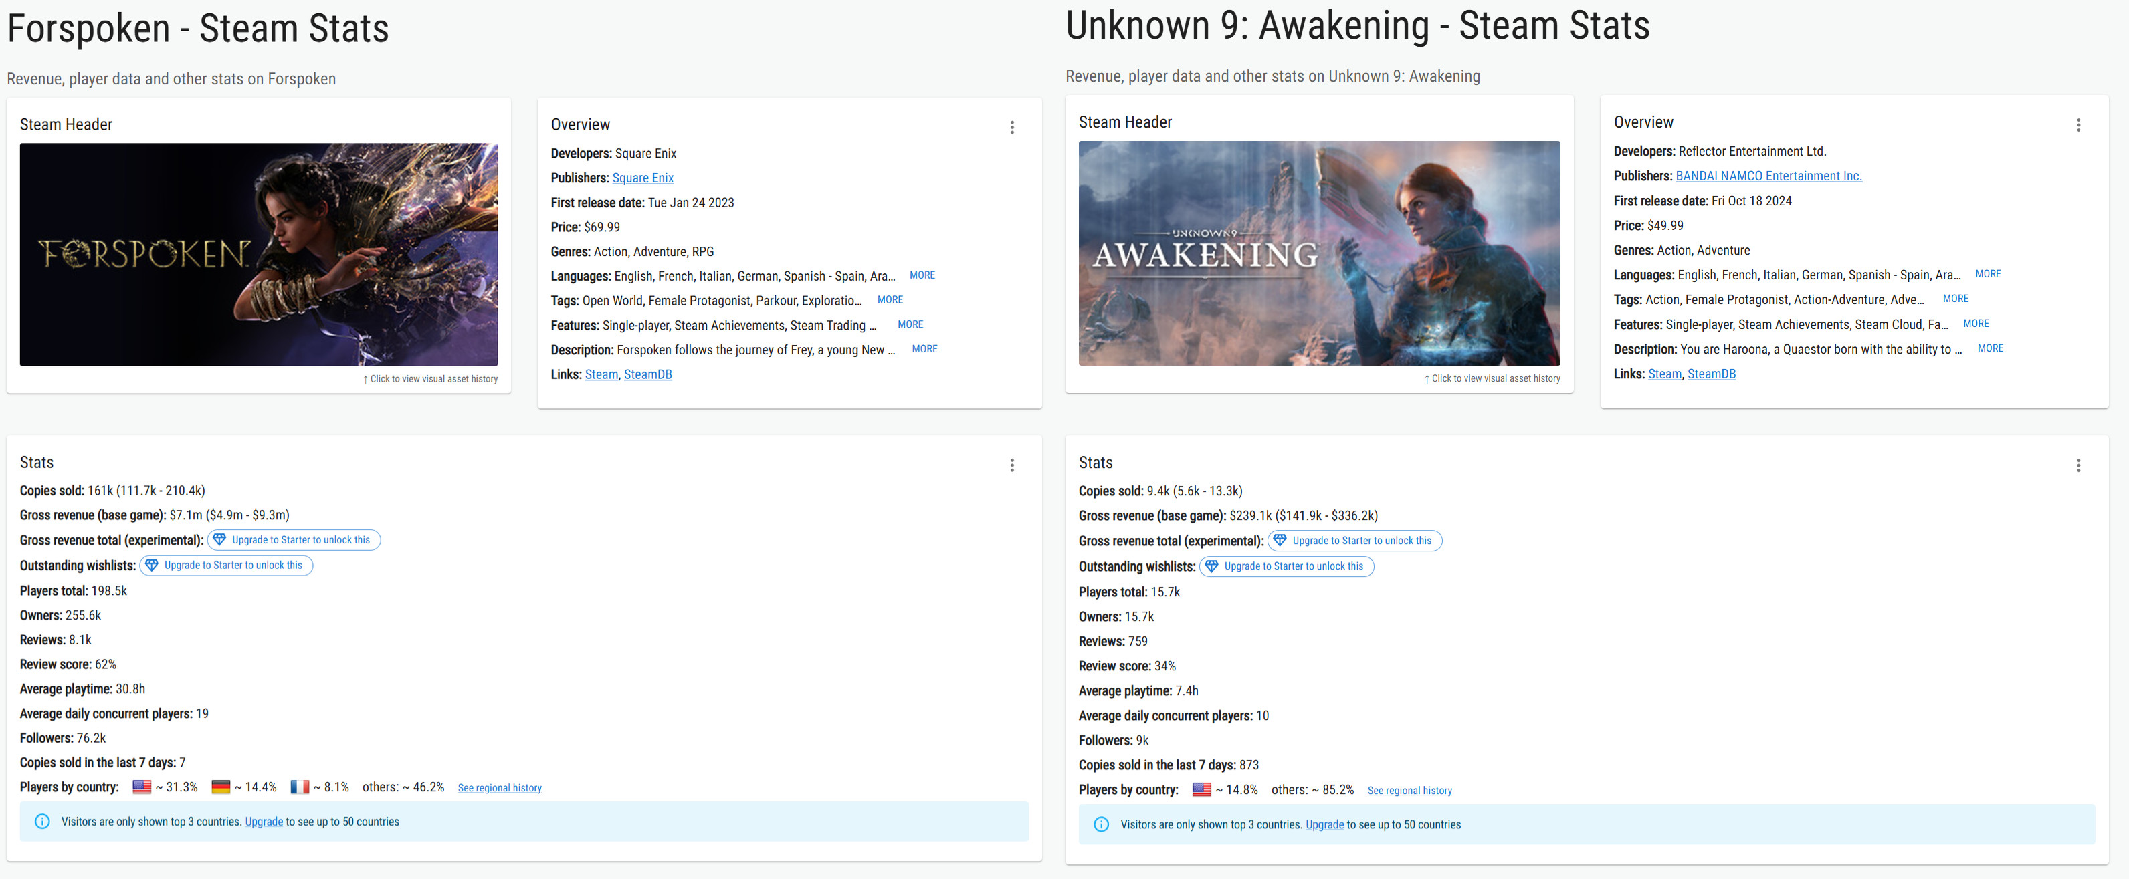Click Forspoken Followers 76.2k
Image resolution: width=2129 pixels, height=879 pixels.
click(x=63, y=739)
